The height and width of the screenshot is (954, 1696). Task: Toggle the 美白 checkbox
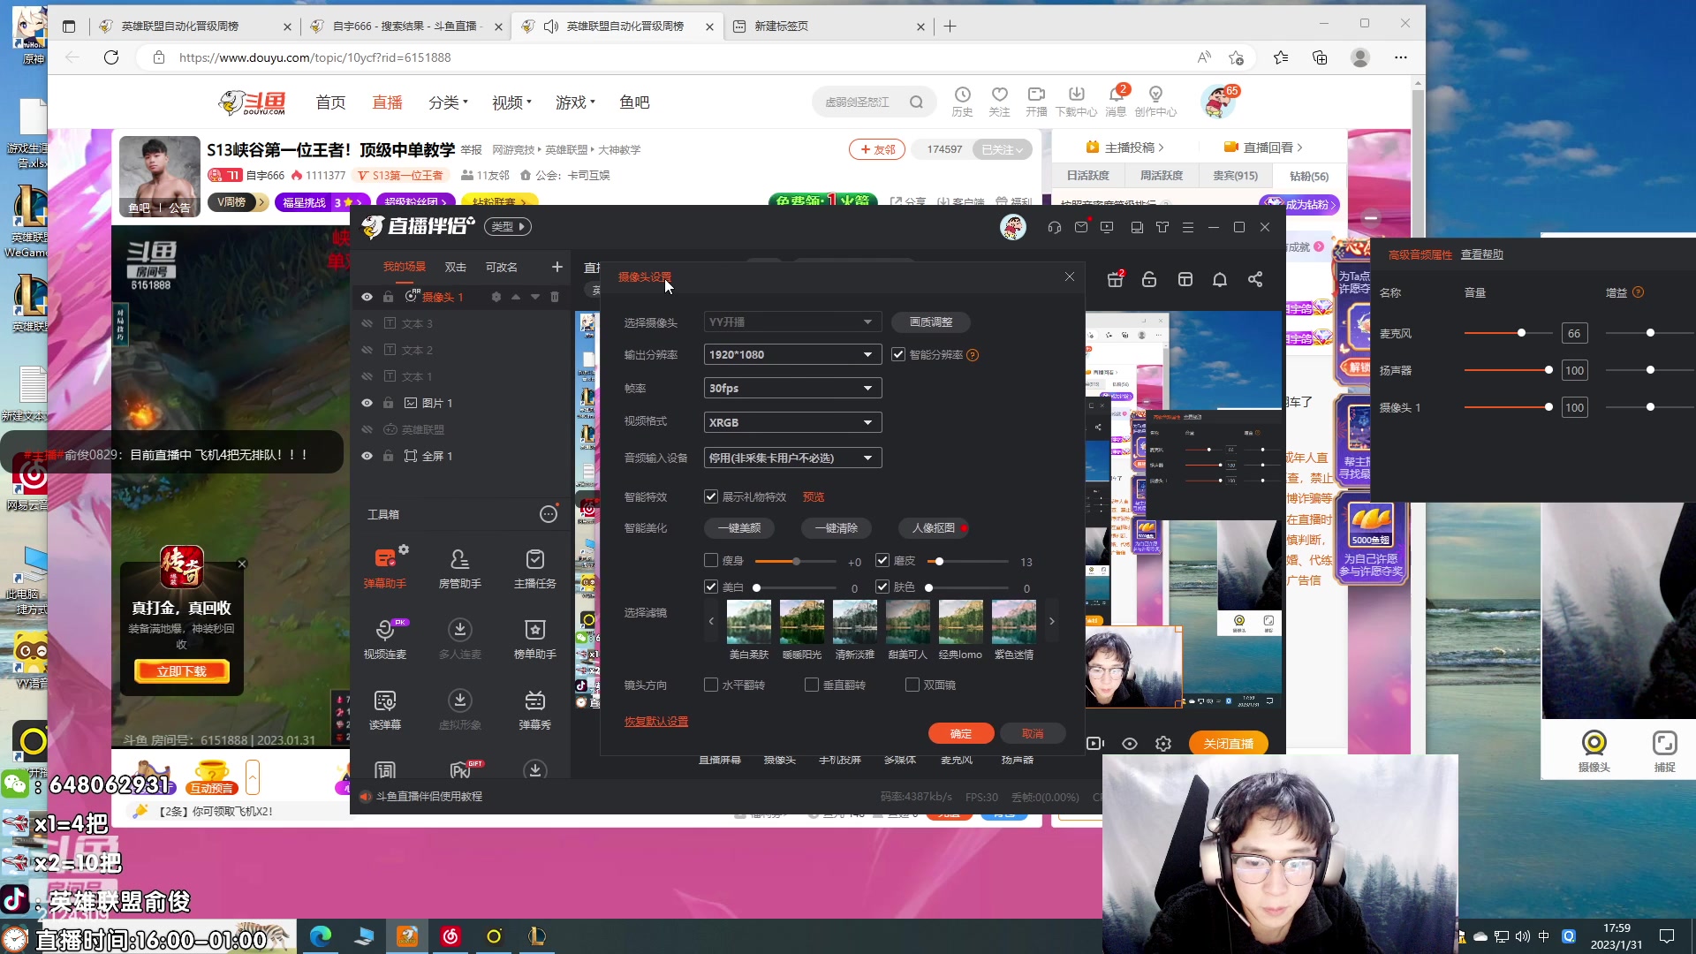click(711, 587)
